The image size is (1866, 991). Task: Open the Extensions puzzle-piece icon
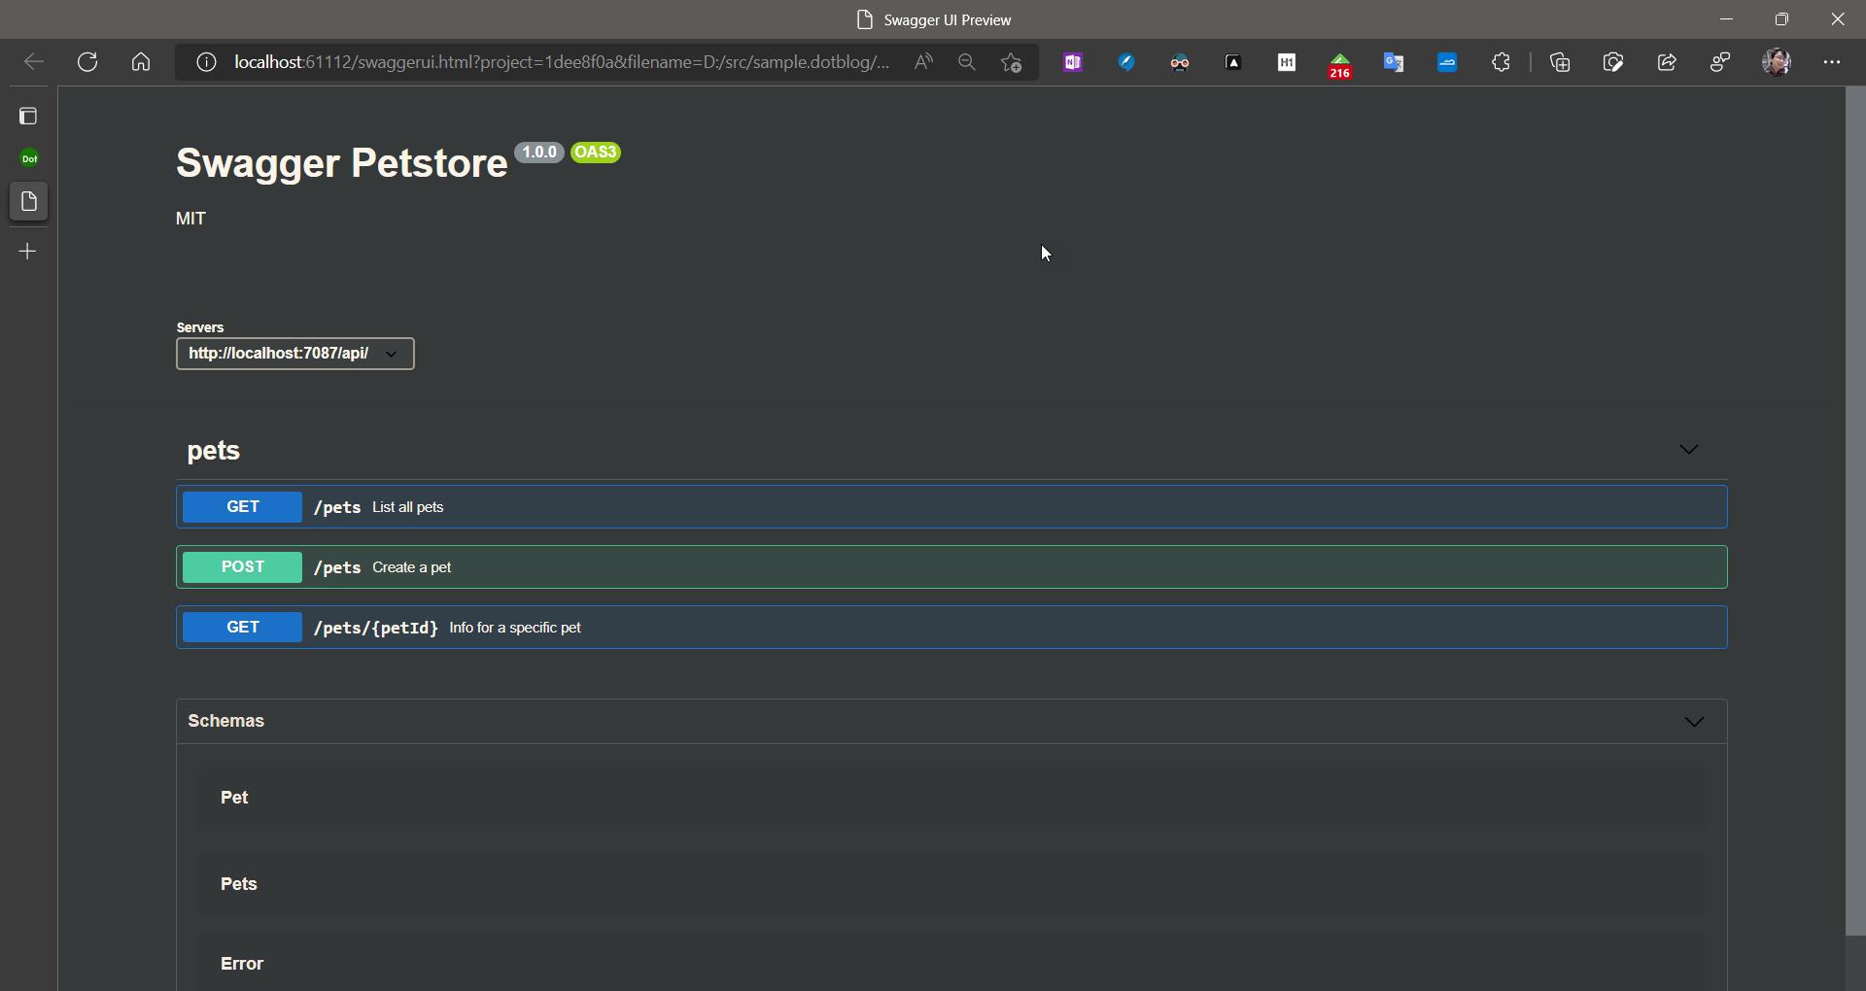point(1501,62)
